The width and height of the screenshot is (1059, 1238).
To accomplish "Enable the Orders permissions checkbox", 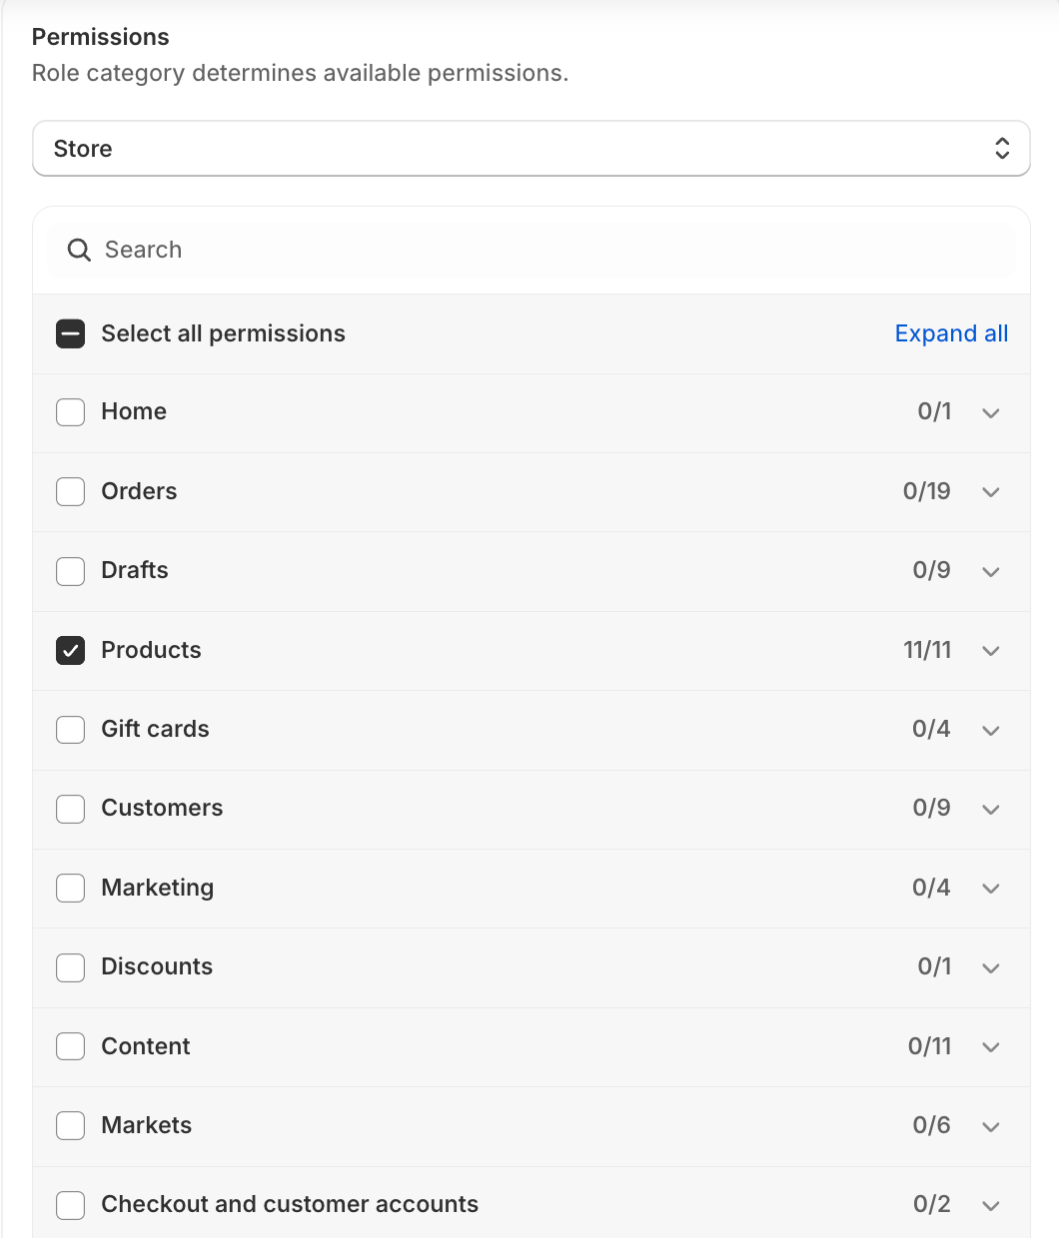I will (x=71, y=491).
